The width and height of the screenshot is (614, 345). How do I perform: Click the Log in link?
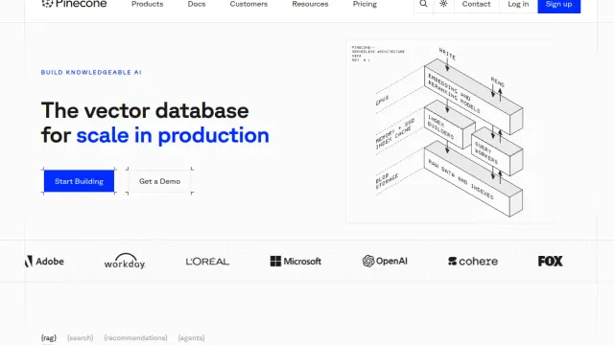coord(518,4)
